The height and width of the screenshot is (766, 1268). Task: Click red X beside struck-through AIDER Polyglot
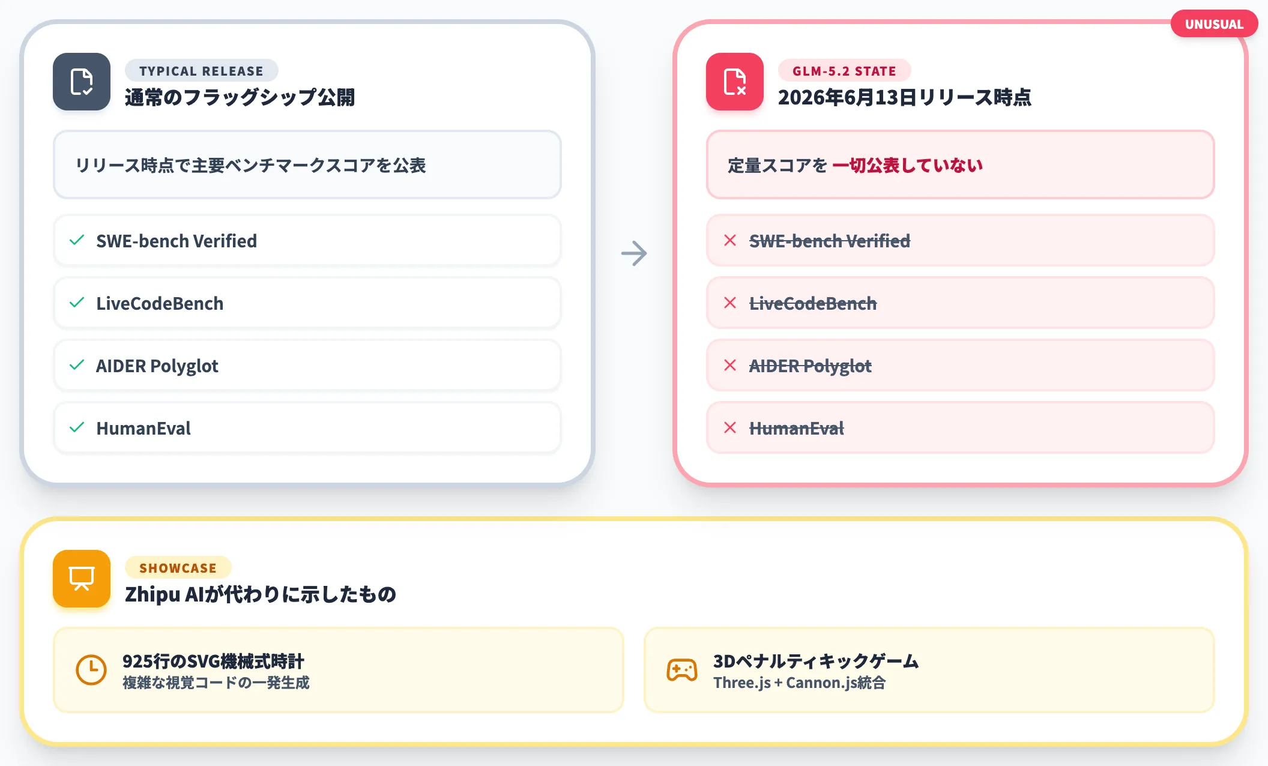tap(730, 365)
